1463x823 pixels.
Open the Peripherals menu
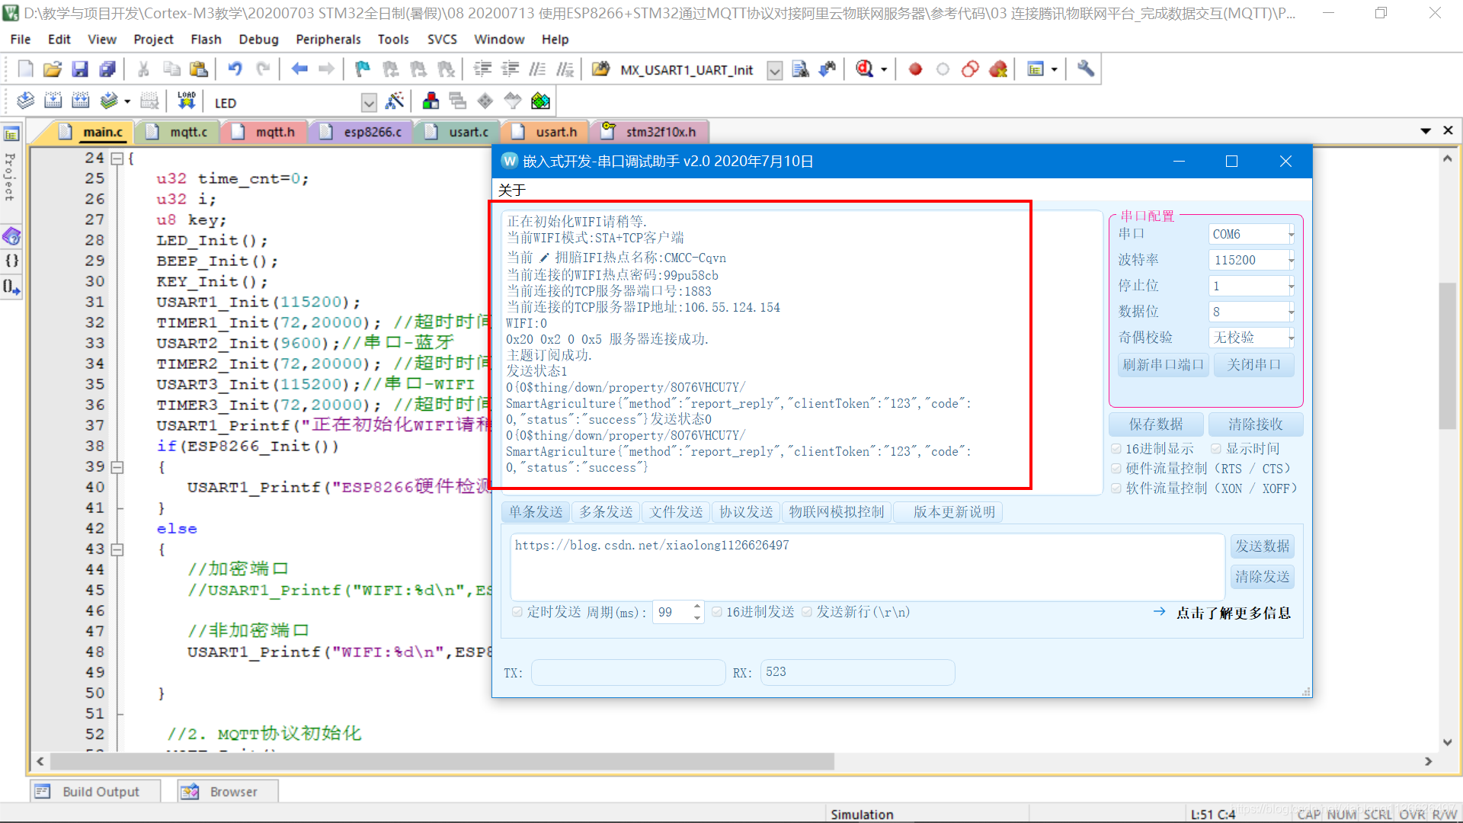[x=328, y=39]
